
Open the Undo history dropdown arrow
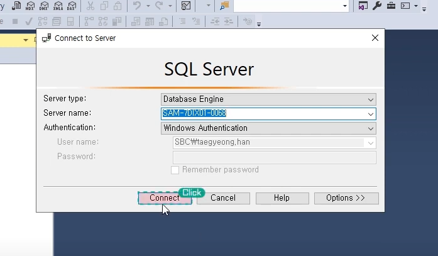click(x=148, y=6)
